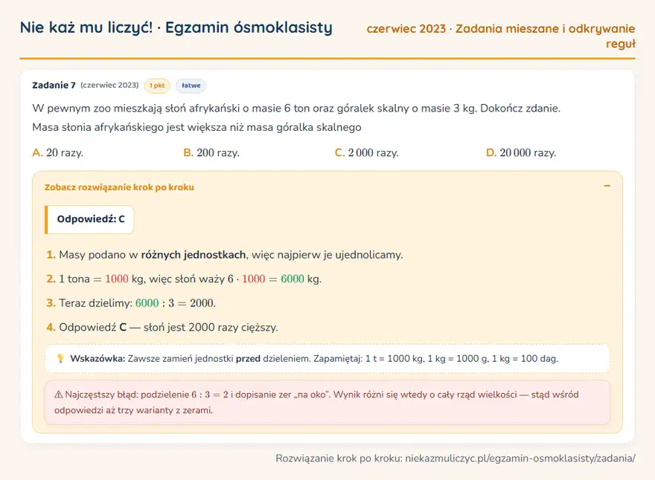The width and height of the screenshot is (655, 480).
Task: Click the '(czerwiec 2023)' date text
Action: click(x=109, y=85)
